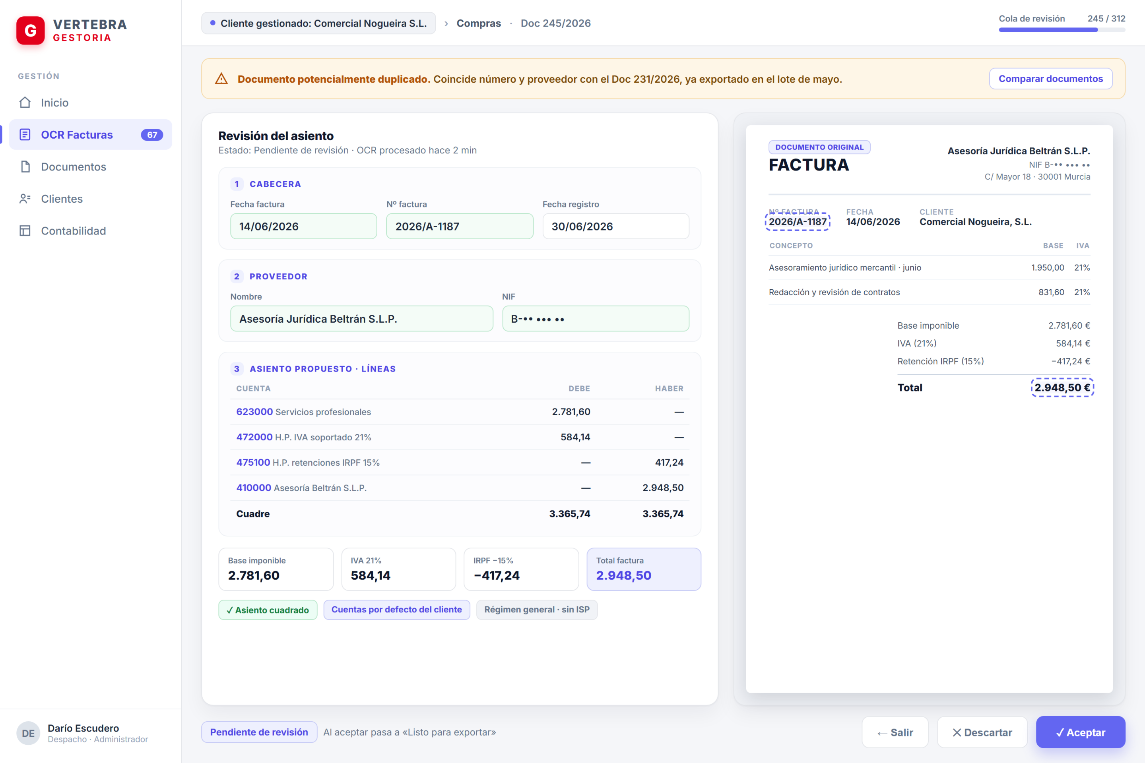This screenshot has height=763, width=1145.
Task: Open account 623000 Servicios profesionales
Action: tap(303, 412)
